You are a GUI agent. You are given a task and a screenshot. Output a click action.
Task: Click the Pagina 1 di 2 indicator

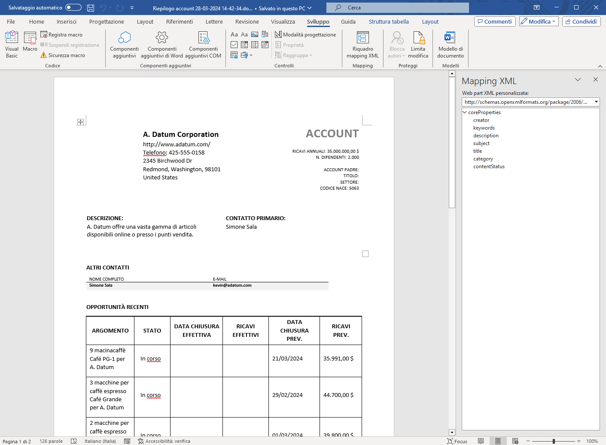pyautogui.click(x=17, y=441)
